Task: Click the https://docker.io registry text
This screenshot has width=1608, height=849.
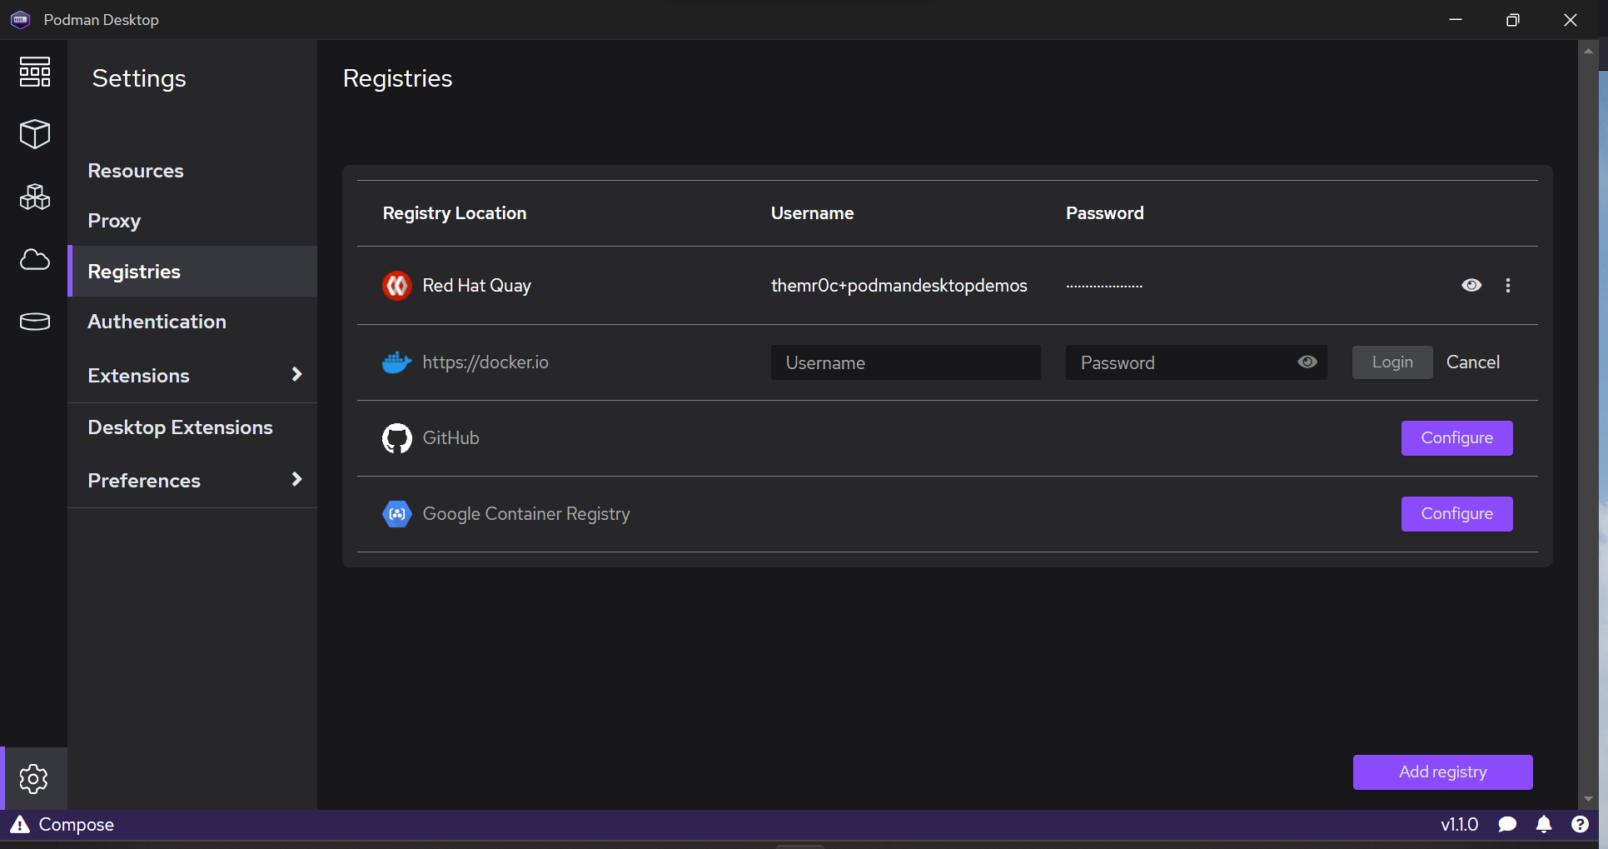Action: coord(485,362)
